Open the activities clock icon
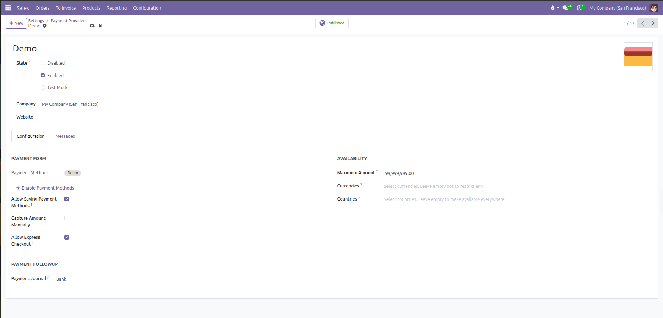The height and width of the screenshot is (318, 663). [x=580, y=8]
